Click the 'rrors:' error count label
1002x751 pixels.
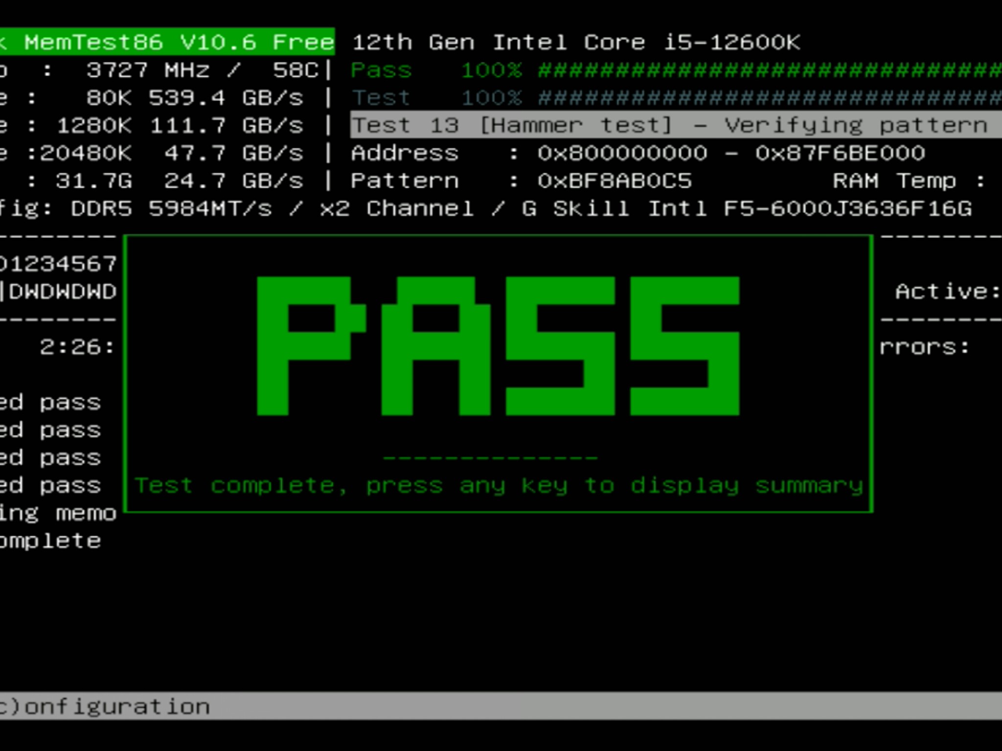(x=924, y=347)
